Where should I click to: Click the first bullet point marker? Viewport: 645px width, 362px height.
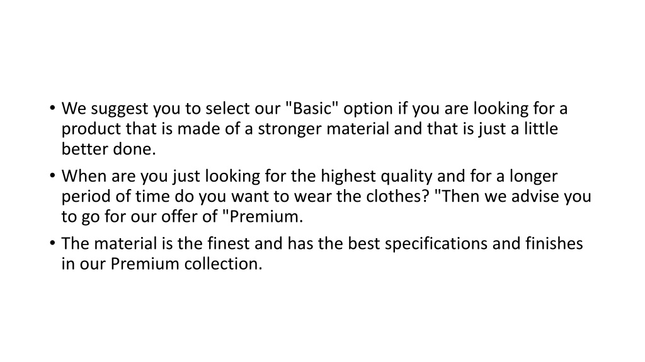52,108
